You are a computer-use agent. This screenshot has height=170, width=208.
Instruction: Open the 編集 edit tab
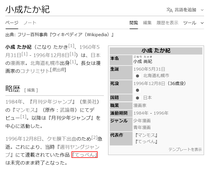click(x=147, y=23)
